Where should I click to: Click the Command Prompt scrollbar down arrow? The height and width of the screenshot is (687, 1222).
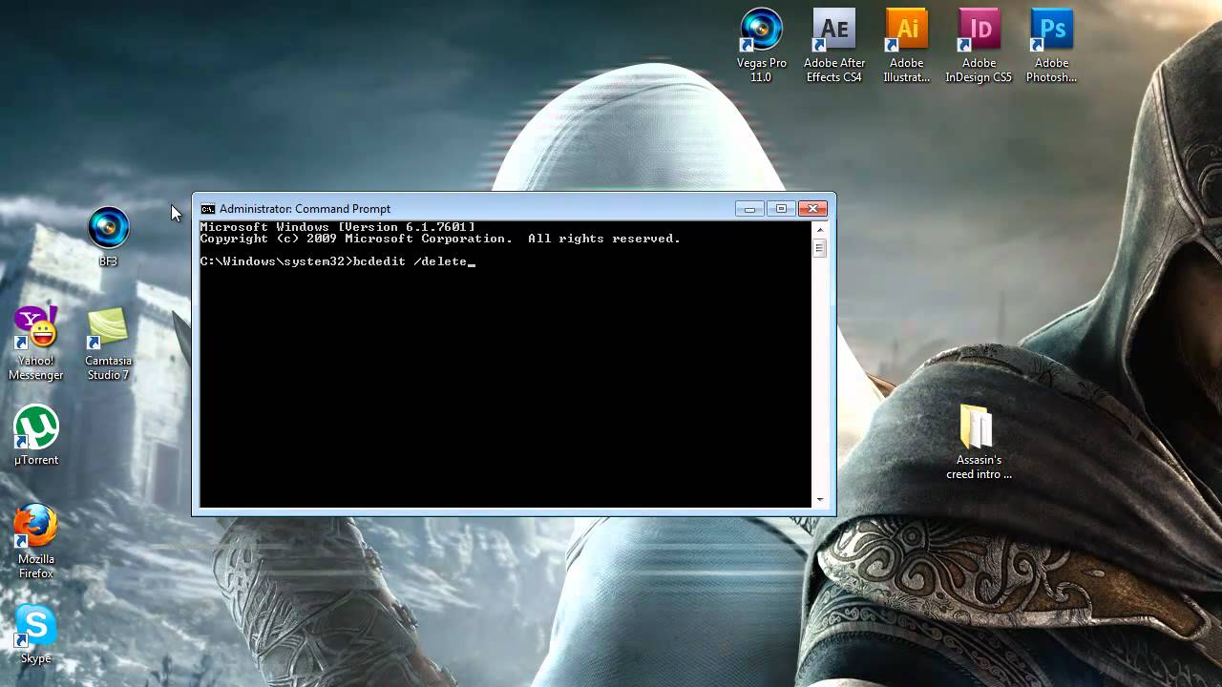819,499
